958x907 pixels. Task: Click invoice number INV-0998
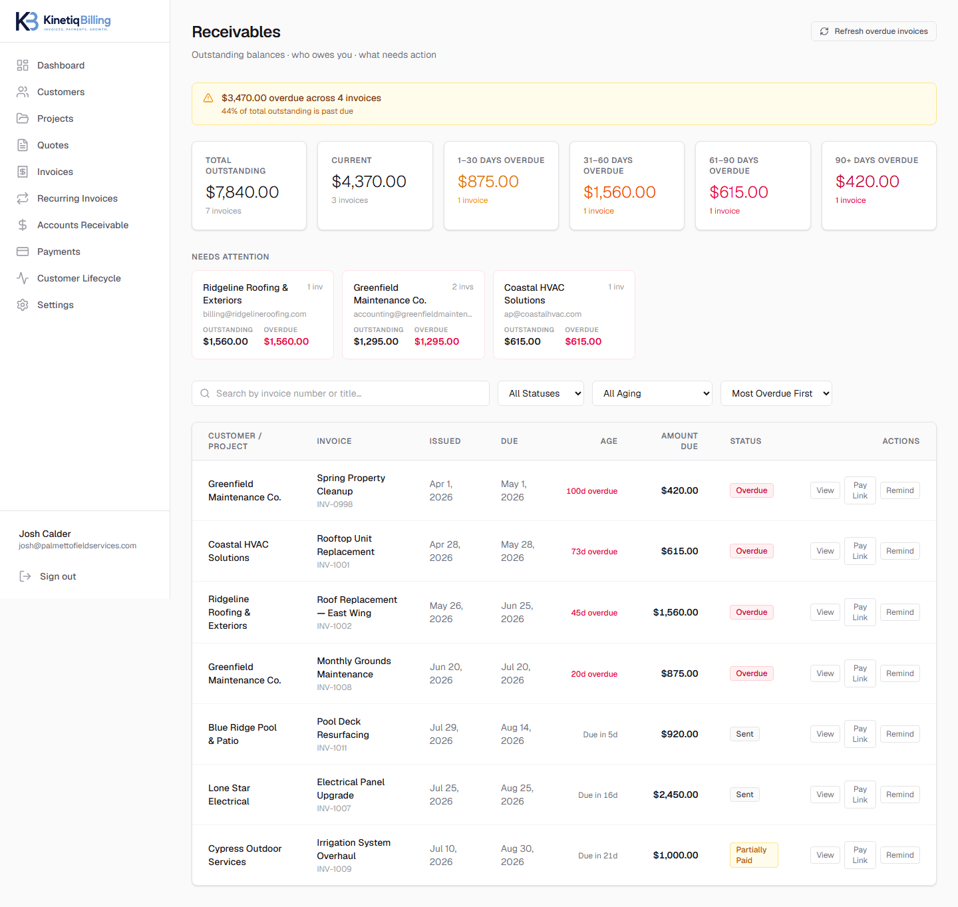click(335, 504)
